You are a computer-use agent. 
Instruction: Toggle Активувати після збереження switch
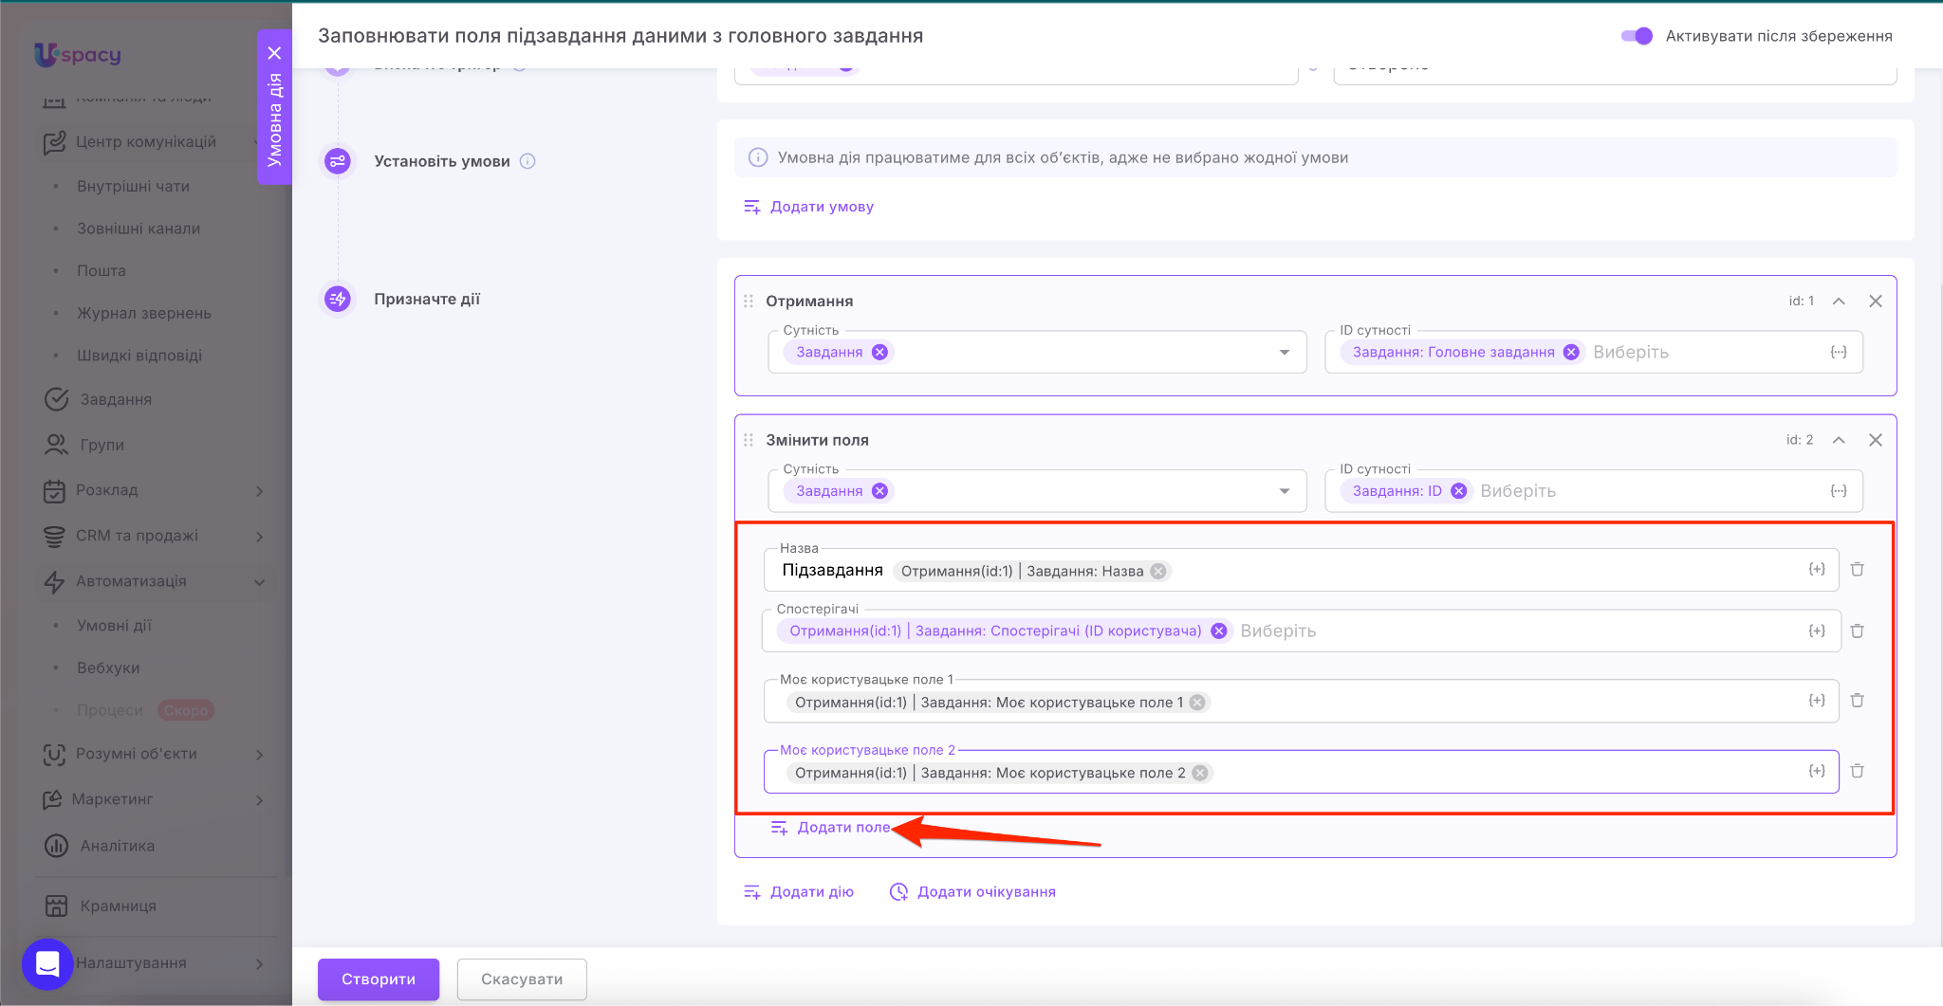pos(1637,36)
